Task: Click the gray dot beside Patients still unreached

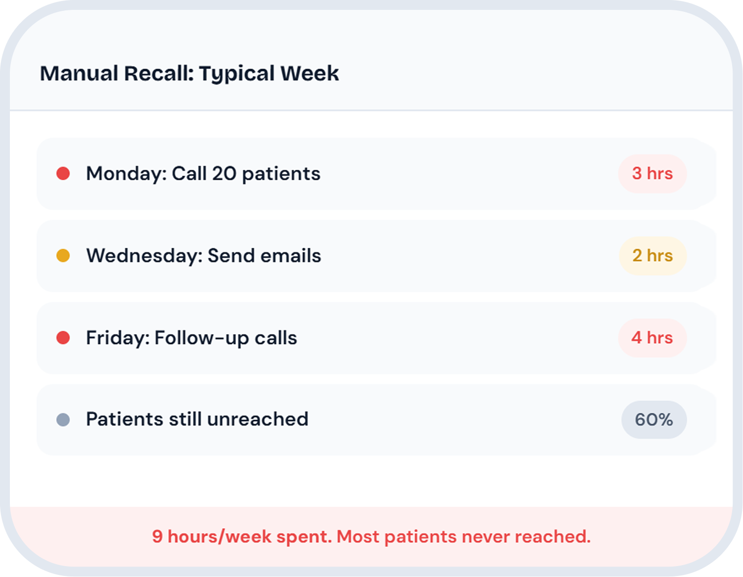Action: pos(63,420)
